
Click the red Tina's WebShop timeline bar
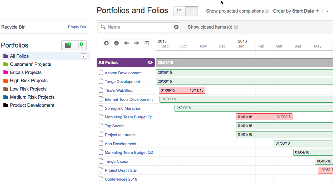[x=182, y=90]
